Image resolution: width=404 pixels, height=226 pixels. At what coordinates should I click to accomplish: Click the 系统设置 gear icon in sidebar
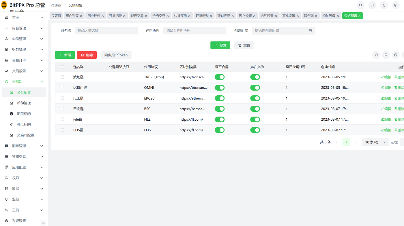coord(7,221)
